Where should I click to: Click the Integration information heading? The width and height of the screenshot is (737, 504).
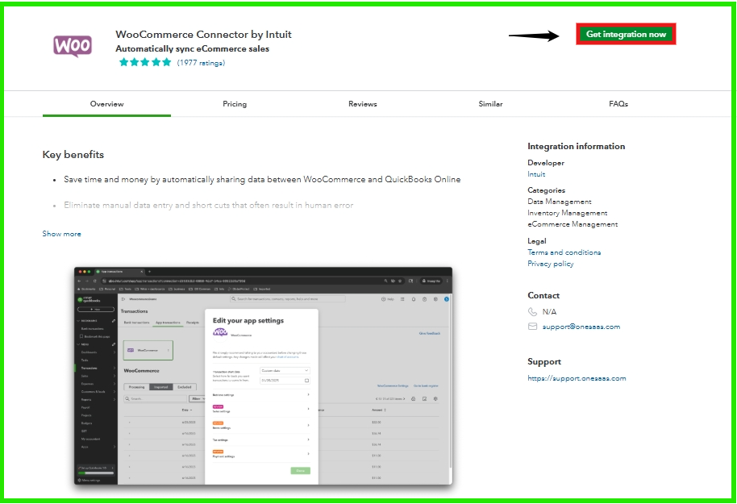click(577, 146)
